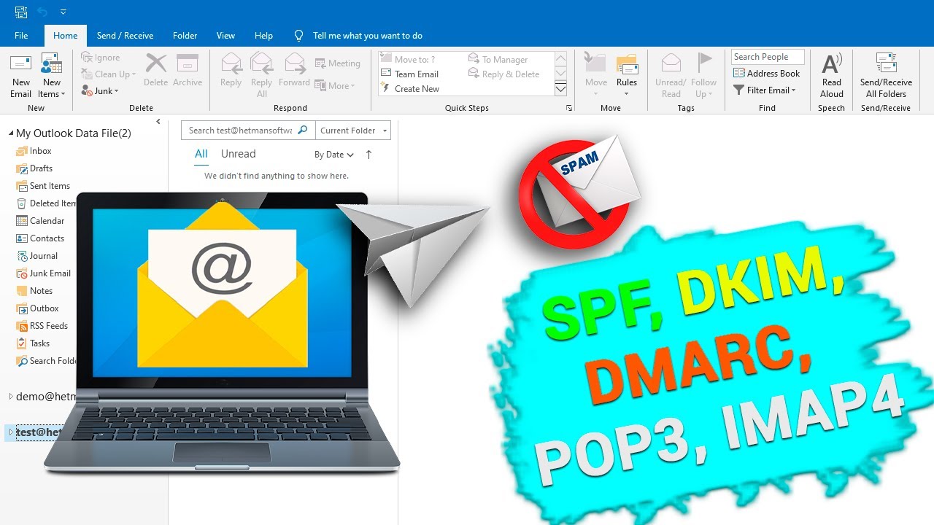Switch to the View tab
Viewport: 934px width, 525px height.
point(225,36)
